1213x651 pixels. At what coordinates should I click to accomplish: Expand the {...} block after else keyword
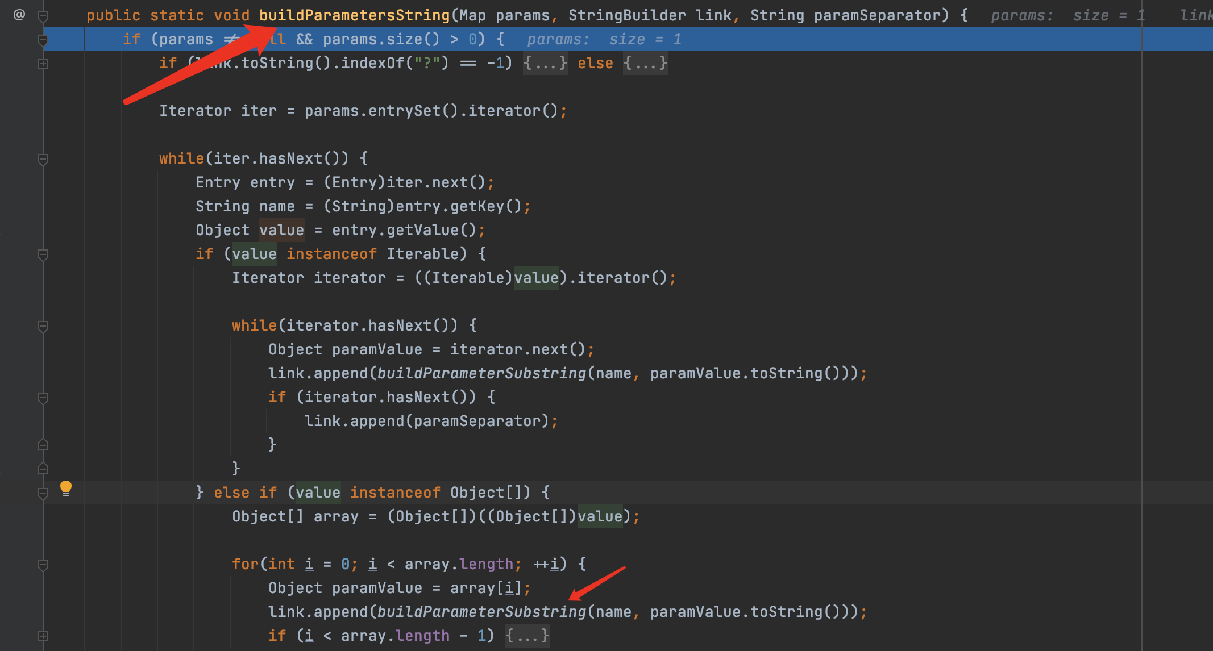click(645, 63)
